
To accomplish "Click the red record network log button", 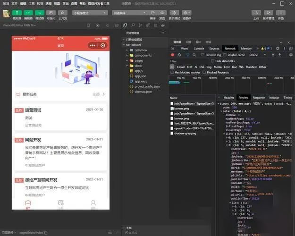I will (173, 55).
